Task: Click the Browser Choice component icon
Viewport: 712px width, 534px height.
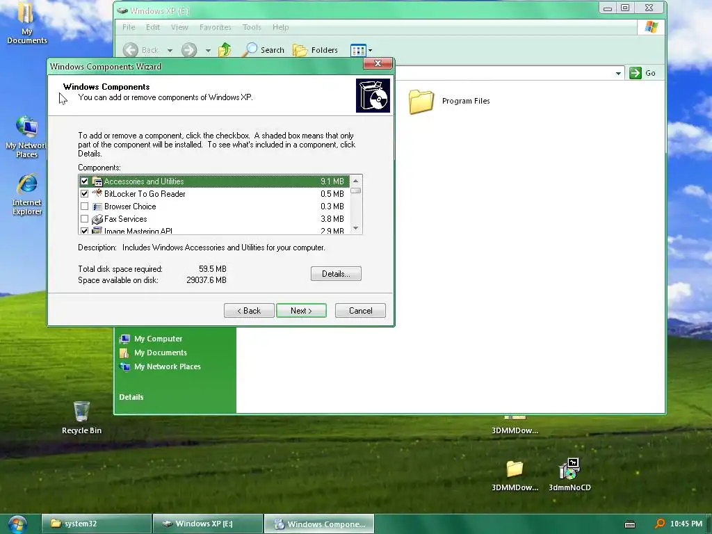Action: pos(97,206)
